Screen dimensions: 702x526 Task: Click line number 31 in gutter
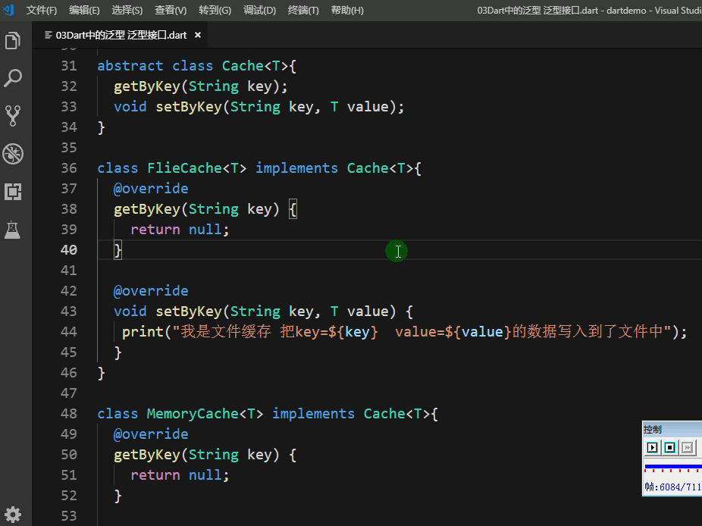click(69, 66)
